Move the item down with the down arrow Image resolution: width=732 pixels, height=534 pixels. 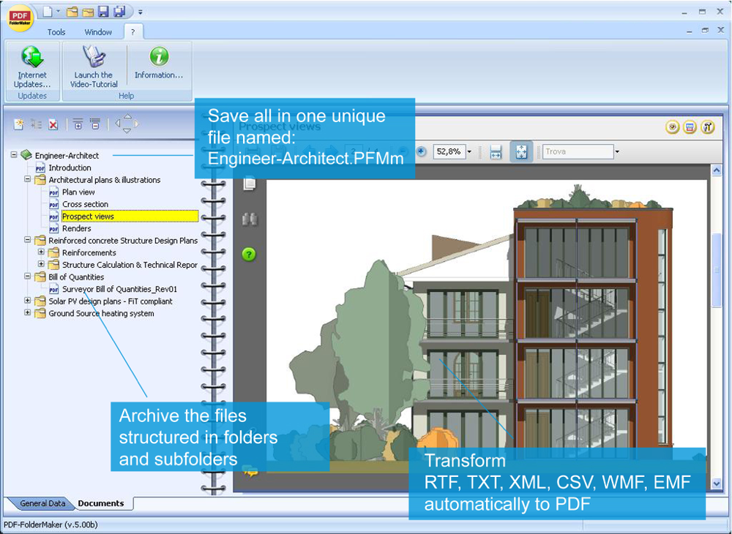(x=127, y=131)
